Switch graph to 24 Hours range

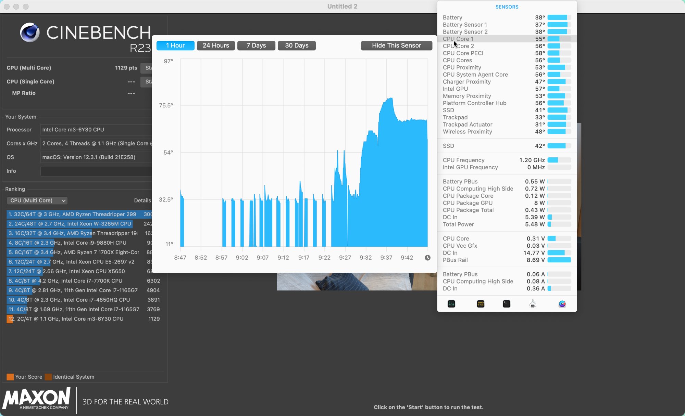click(216, 45)
